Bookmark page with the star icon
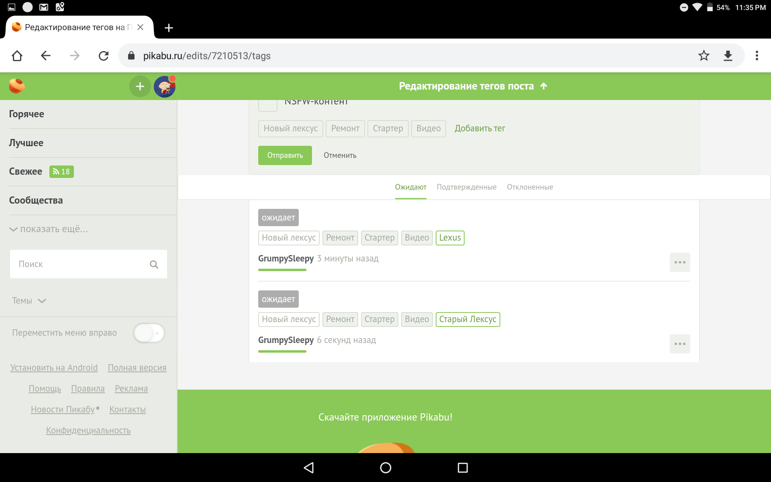The height and width of the screenshot is (482, 771). (704, 56)
